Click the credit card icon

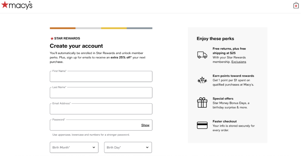pos(202,125)
